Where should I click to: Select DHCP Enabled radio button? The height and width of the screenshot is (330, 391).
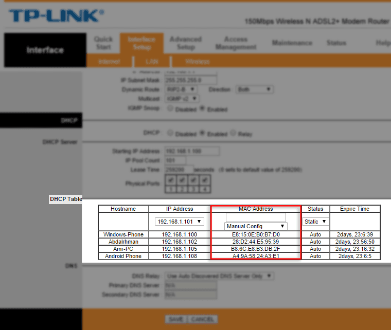coord(202,133)
